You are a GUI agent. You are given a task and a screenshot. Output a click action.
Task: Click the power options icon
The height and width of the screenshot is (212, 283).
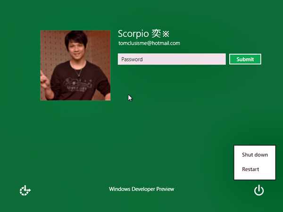coord(258,190)
